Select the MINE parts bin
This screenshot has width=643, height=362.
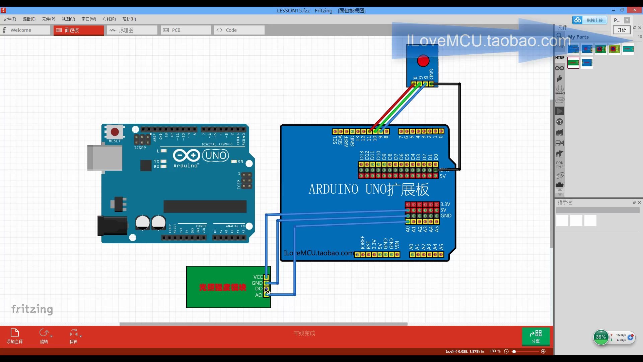(560, 58)
